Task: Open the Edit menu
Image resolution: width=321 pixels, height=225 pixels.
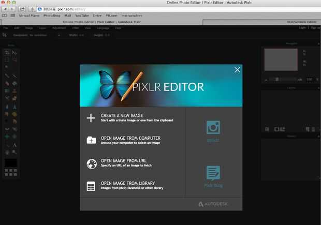Action: pos(17,28)
